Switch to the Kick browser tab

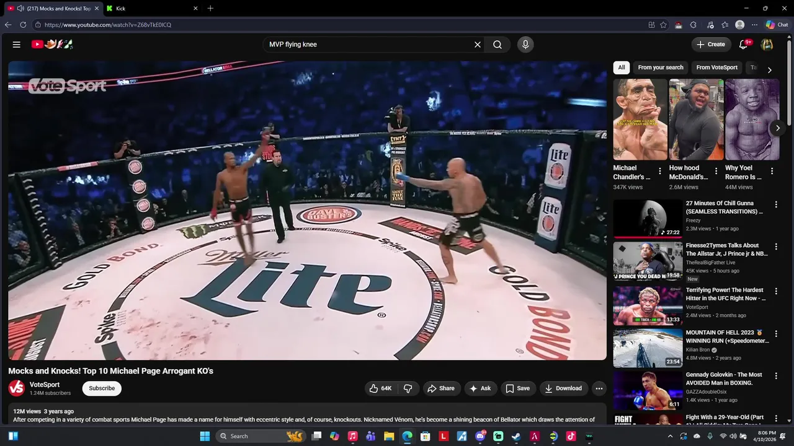[x=151, y=9]
